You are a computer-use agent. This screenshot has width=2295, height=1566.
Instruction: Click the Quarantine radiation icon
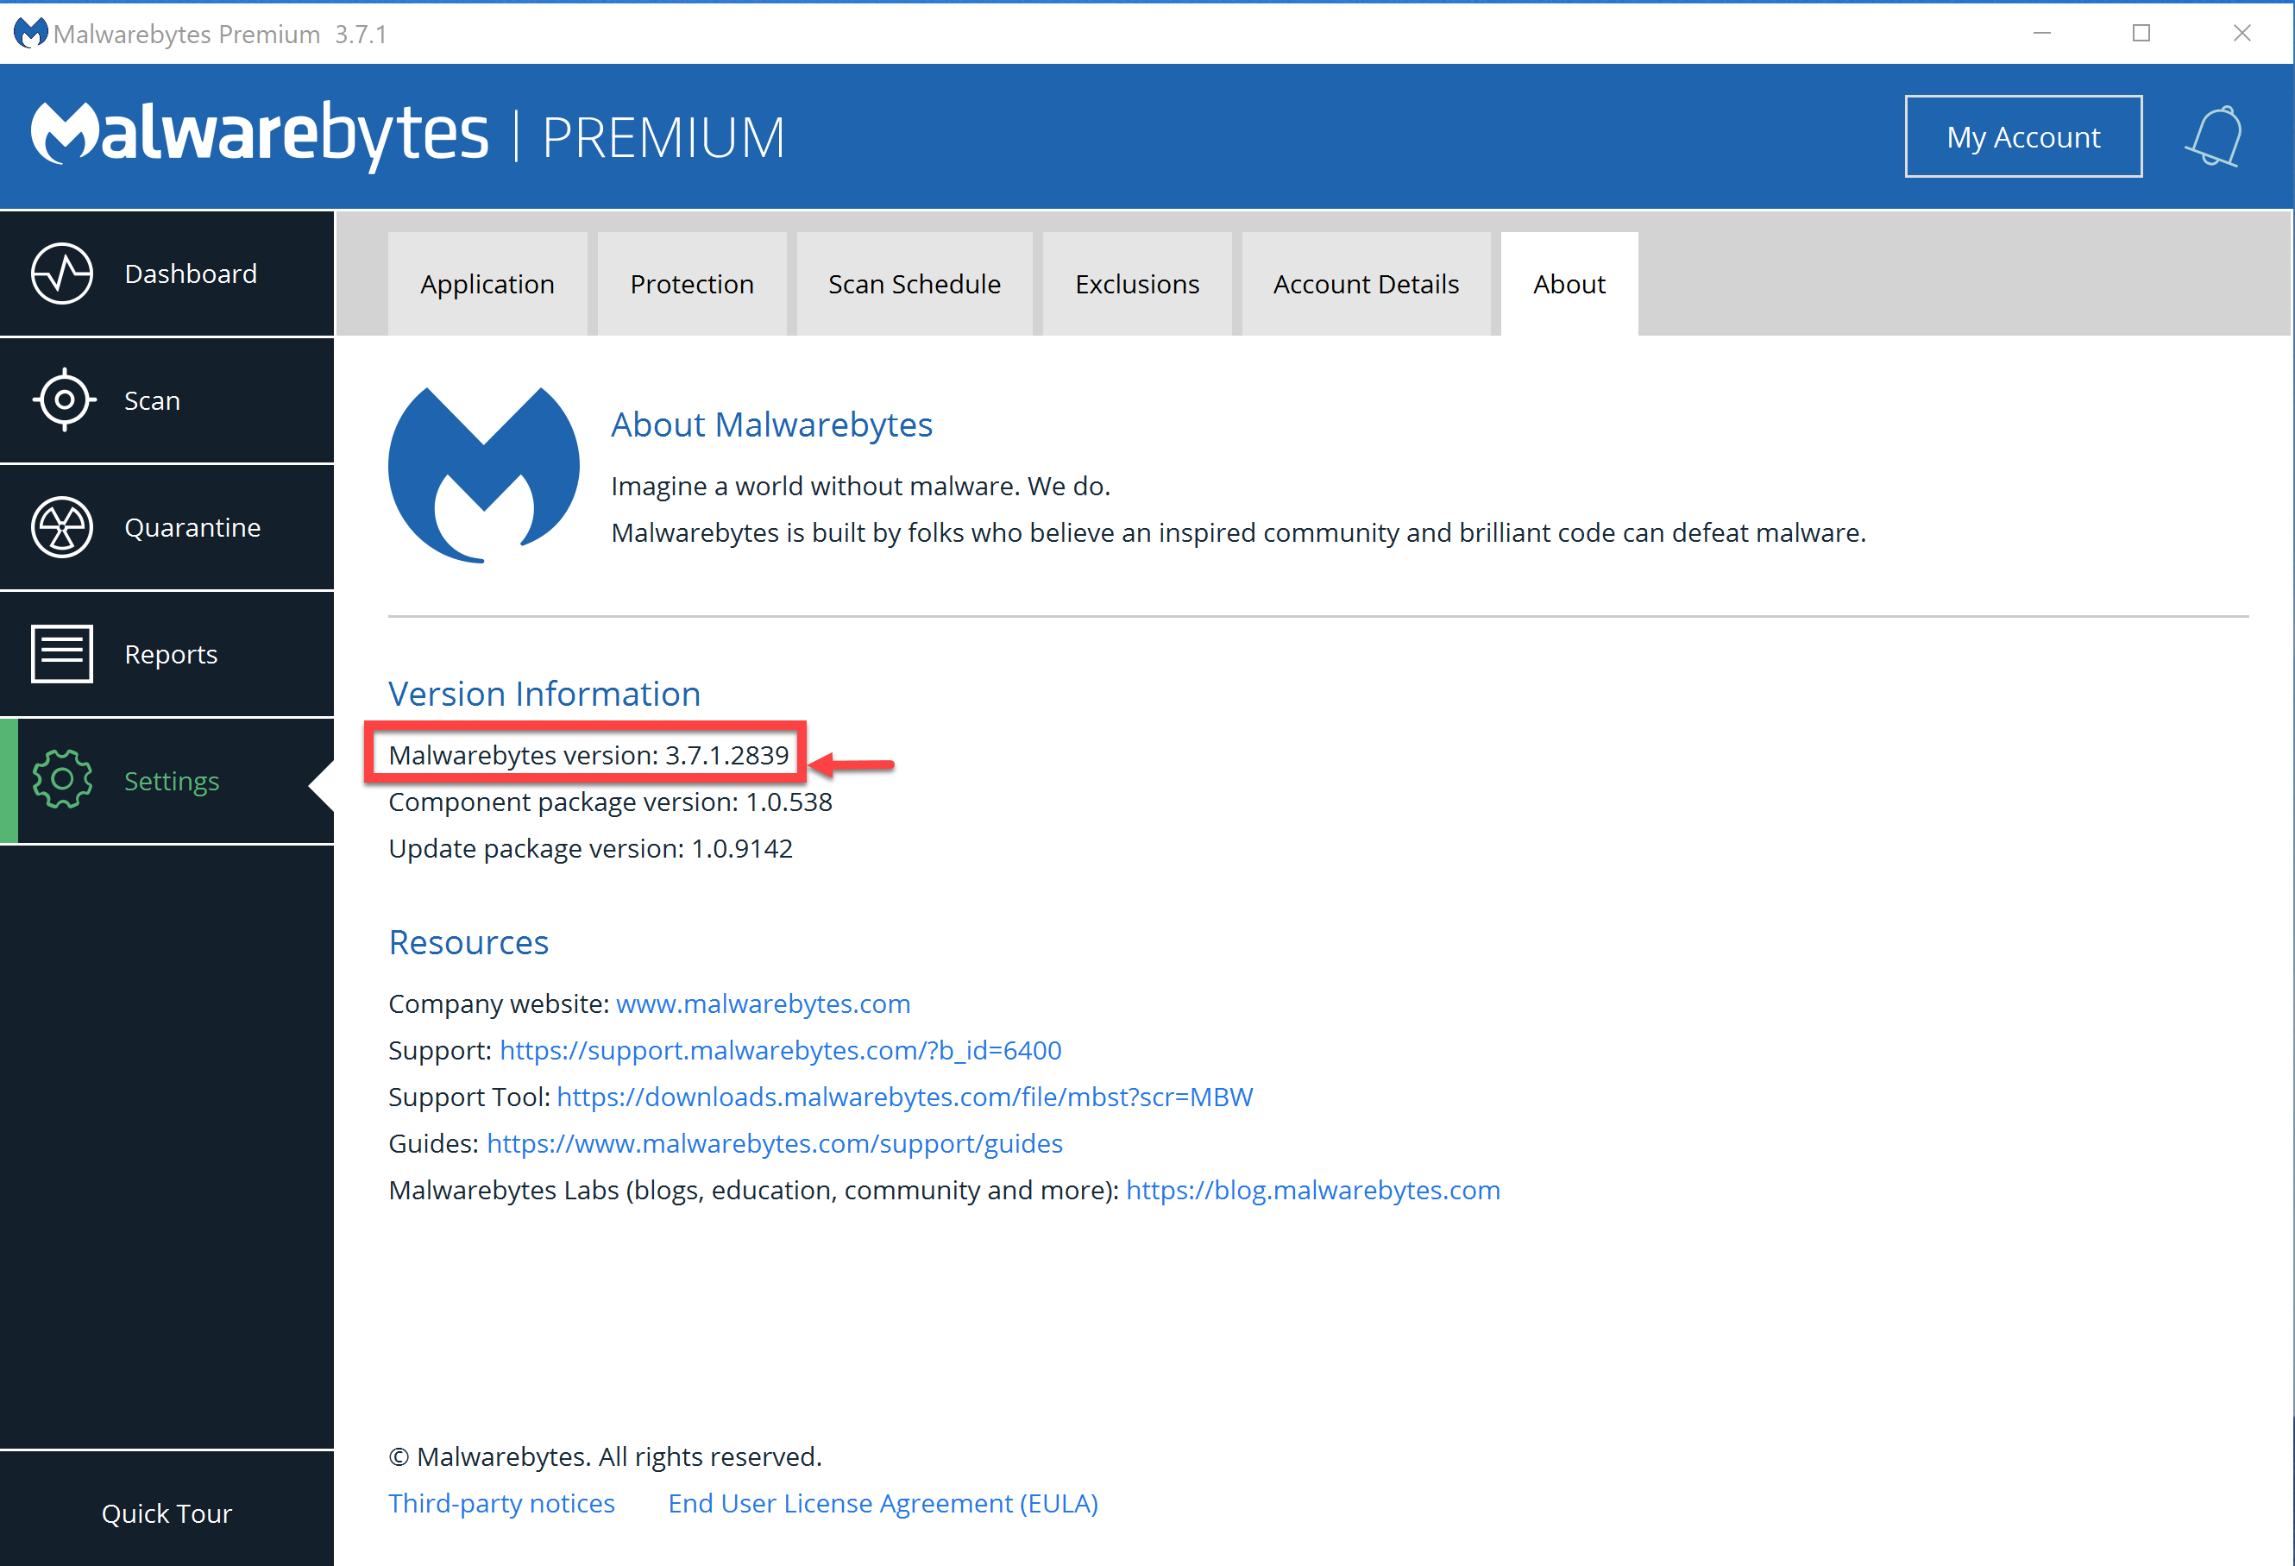tap(62, 527)
